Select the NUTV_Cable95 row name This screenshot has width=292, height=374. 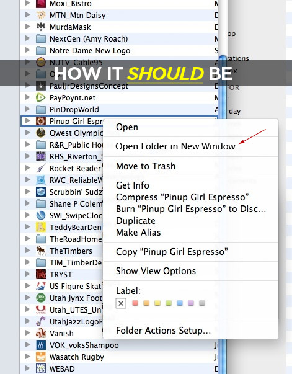pos(76,63)
